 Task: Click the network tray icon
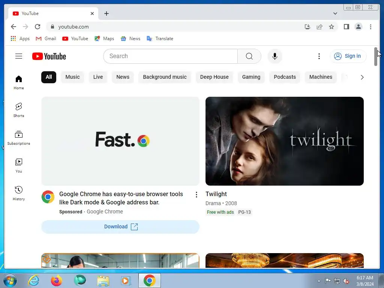point(337,281)
